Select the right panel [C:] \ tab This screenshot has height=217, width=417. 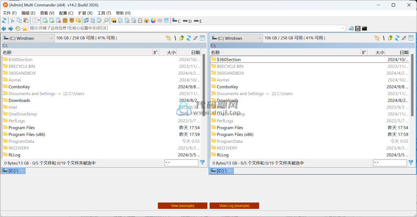point(222,170)
